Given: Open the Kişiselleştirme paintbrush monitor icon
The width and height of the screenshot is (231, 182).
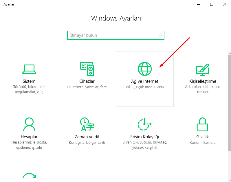Looking at the screenshot, I should (x=203, y=69).
